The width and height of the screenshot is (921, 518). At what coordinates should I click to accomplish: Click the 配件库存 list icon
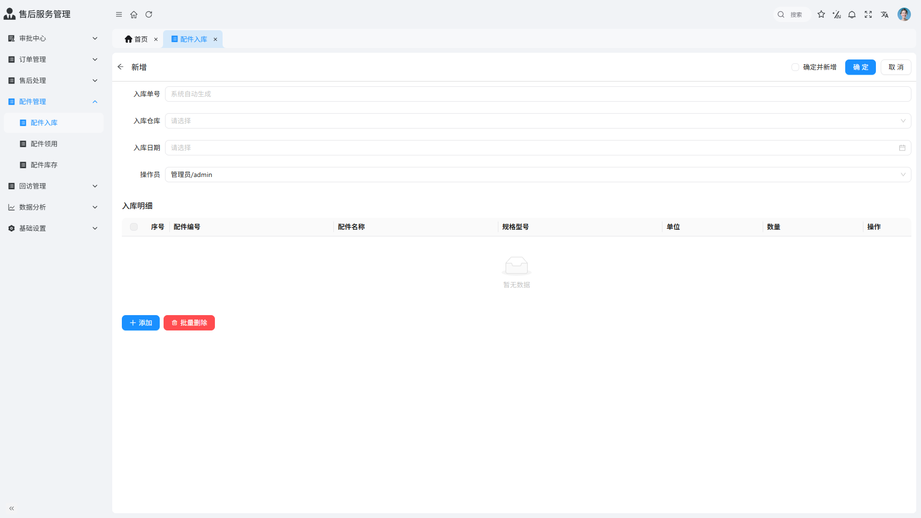(x=23, y=165)
